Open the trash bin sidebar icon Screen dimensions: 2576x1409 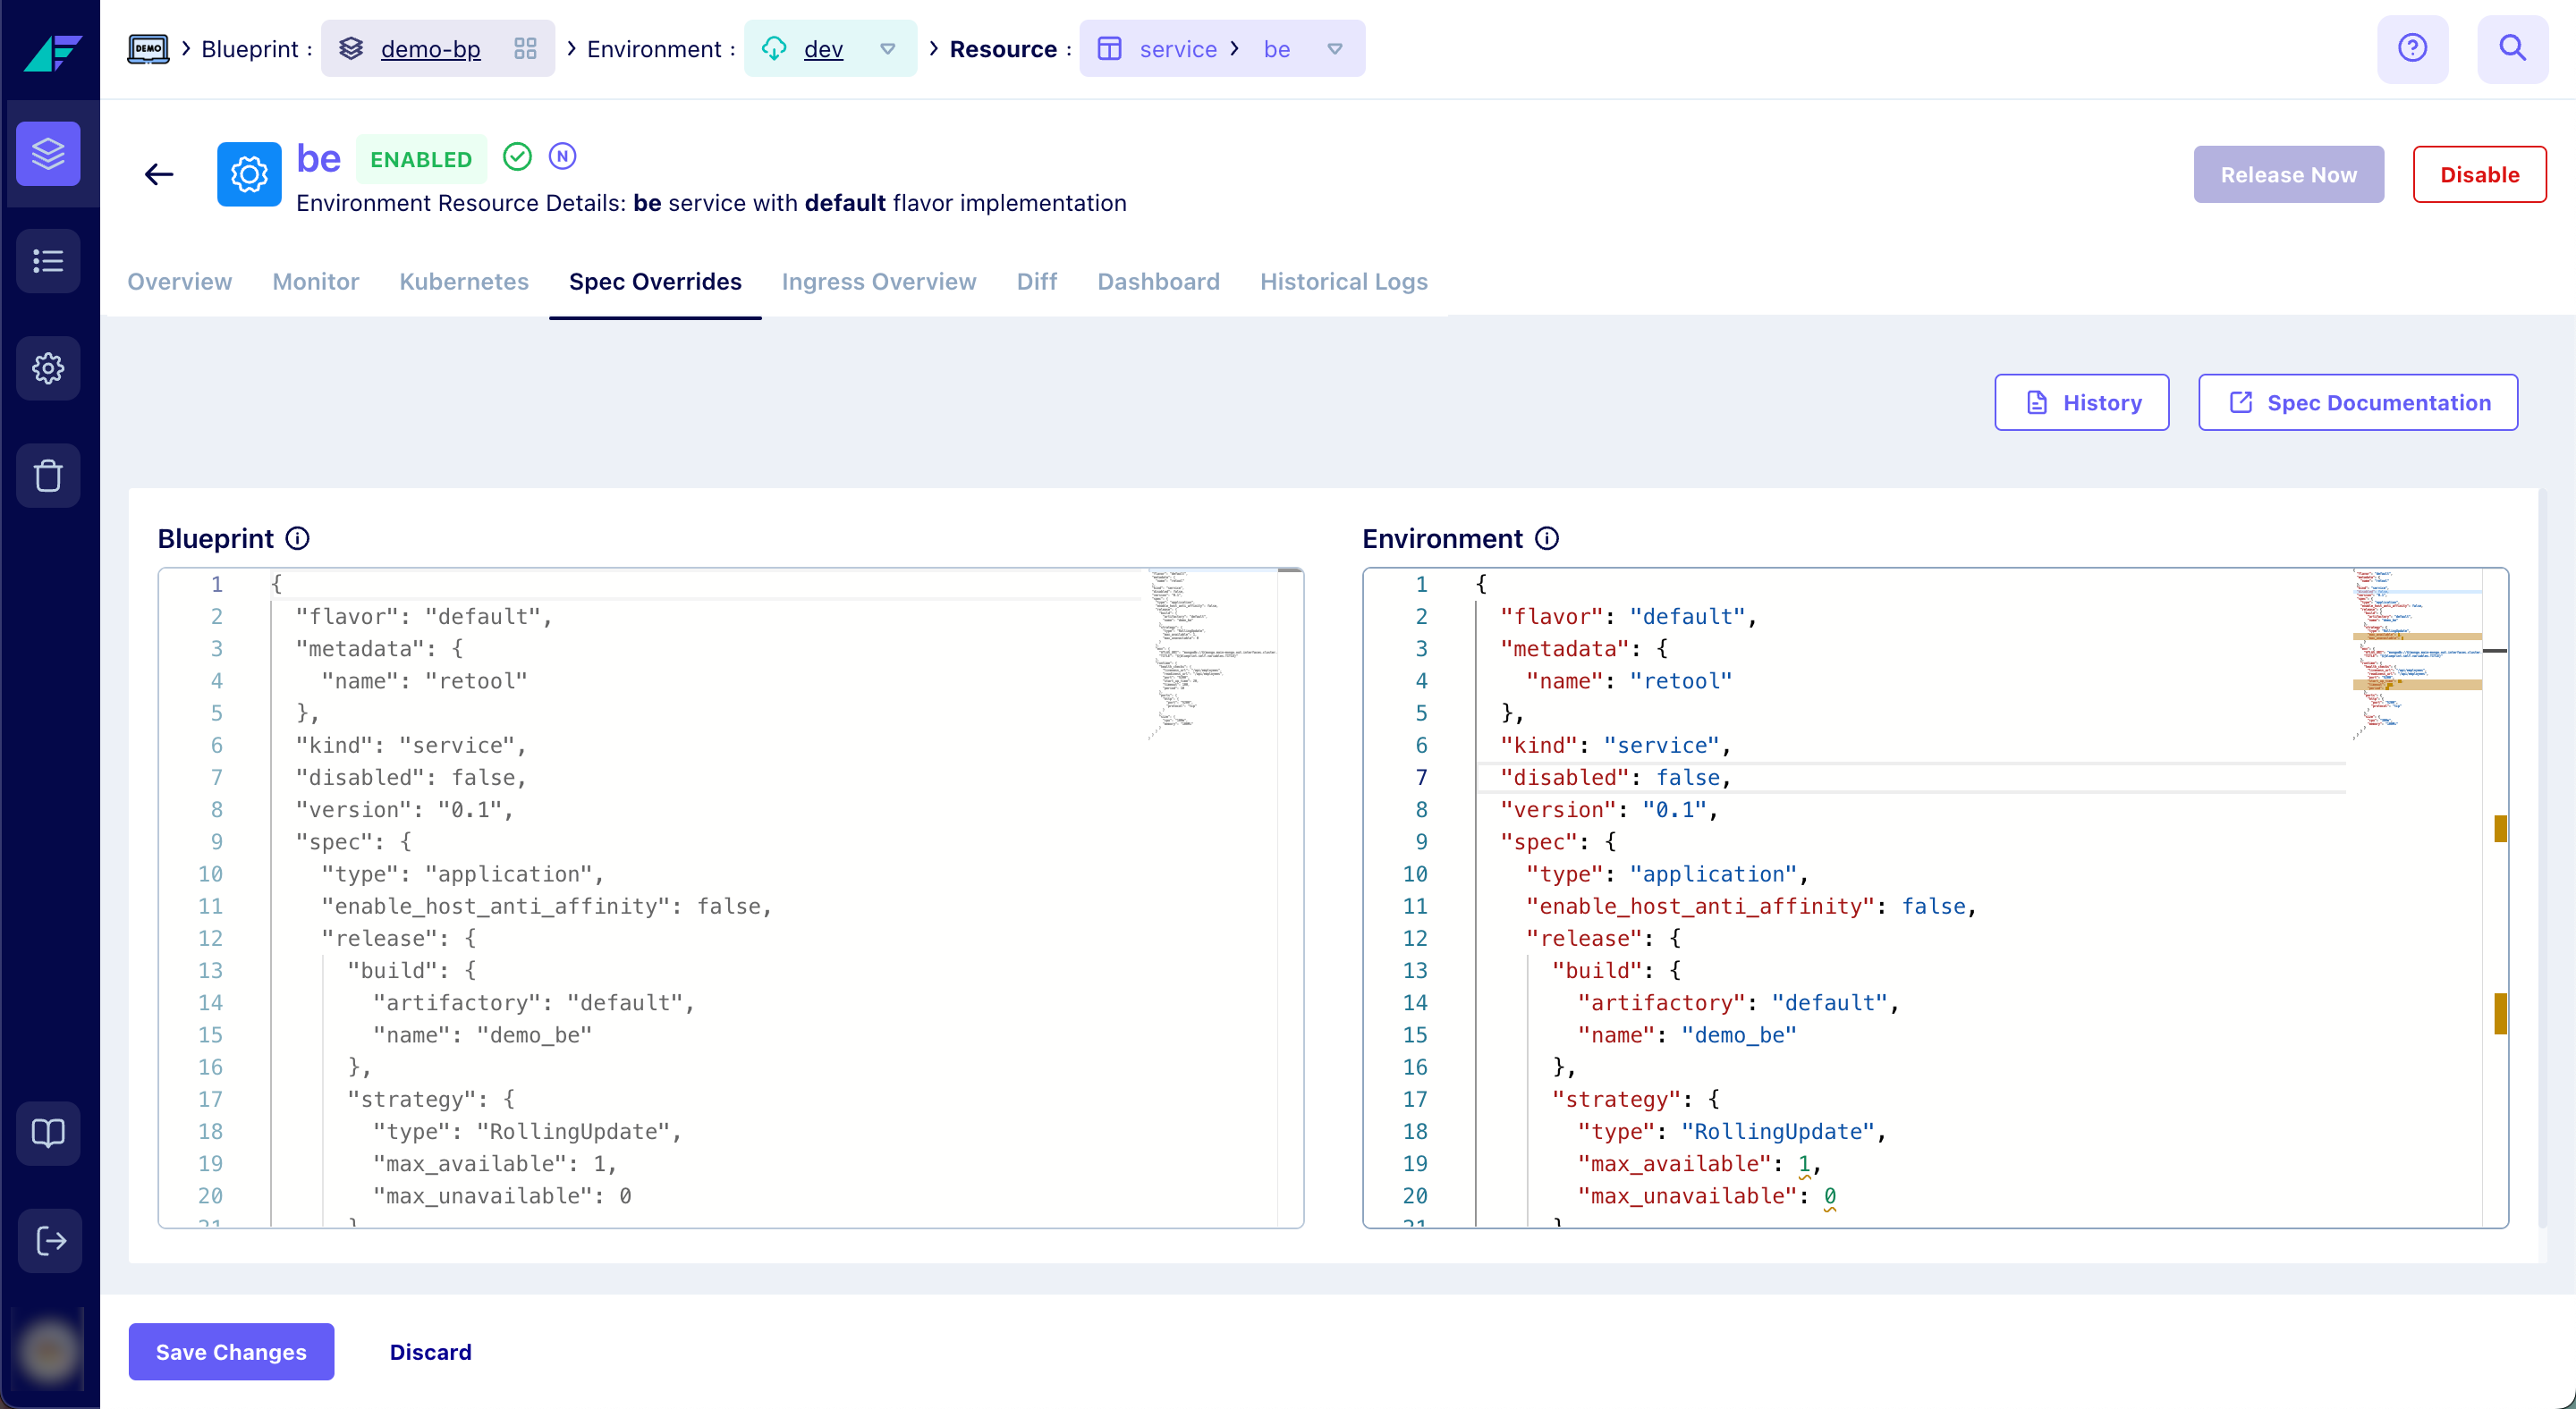point(48,476)
